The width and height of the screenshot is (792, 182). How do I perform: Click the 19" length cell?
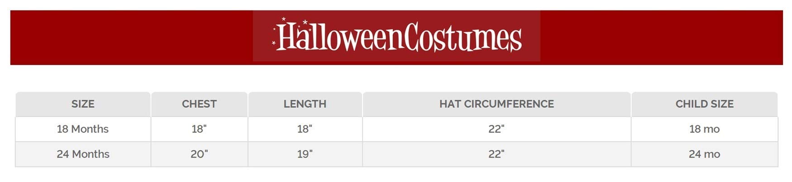tap(305, 154)
